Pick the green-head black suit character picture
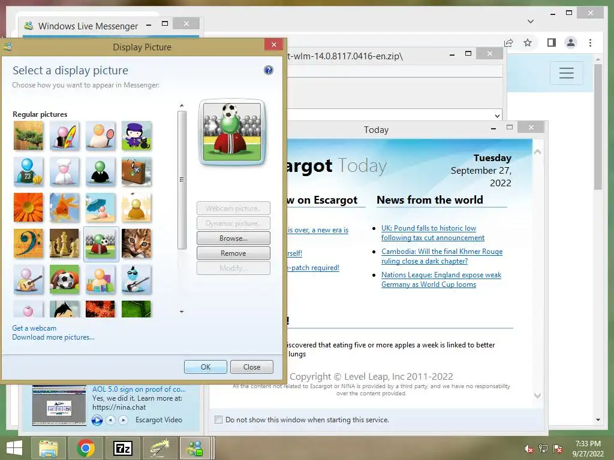 coord(100,172)
